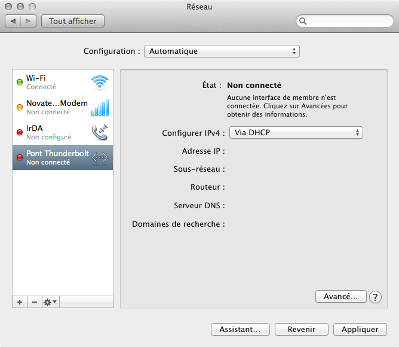Click the Thunderbolt bridge arrows icon

[100, 157]
